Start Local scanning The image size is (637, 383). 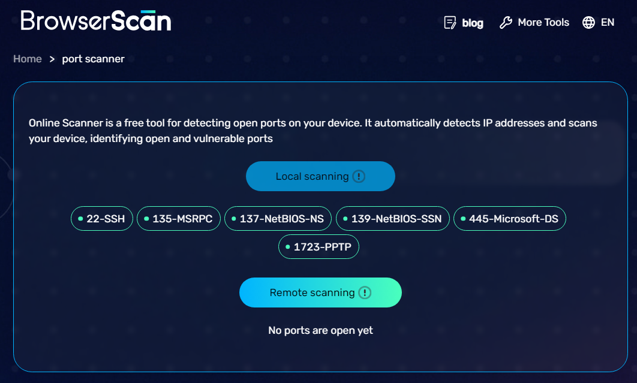320,176
